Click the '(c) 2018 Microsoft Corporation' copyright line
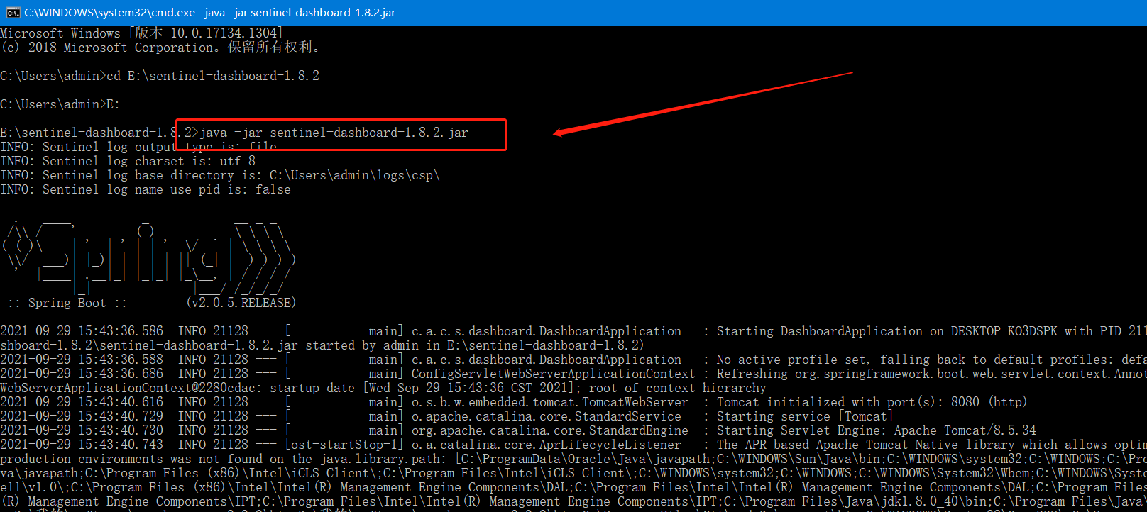This screenshot has height=512, width=1147. click(160, 48)
